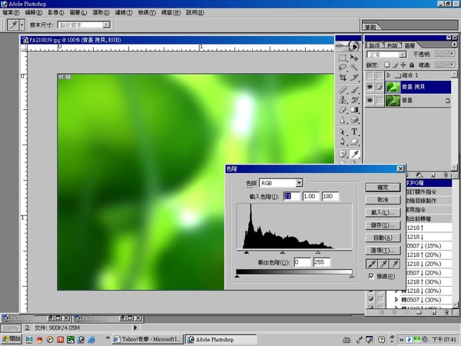Select the Brush tool
This screenshot has width=461, height=346.
coord(354,89)
